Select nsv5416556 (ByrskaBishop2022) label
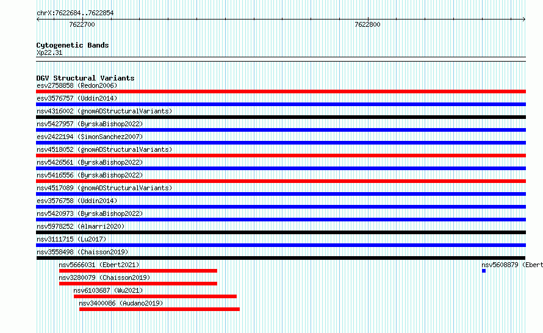Image resolution: width=543 pixels, height=333 pixels. point(90,175)
